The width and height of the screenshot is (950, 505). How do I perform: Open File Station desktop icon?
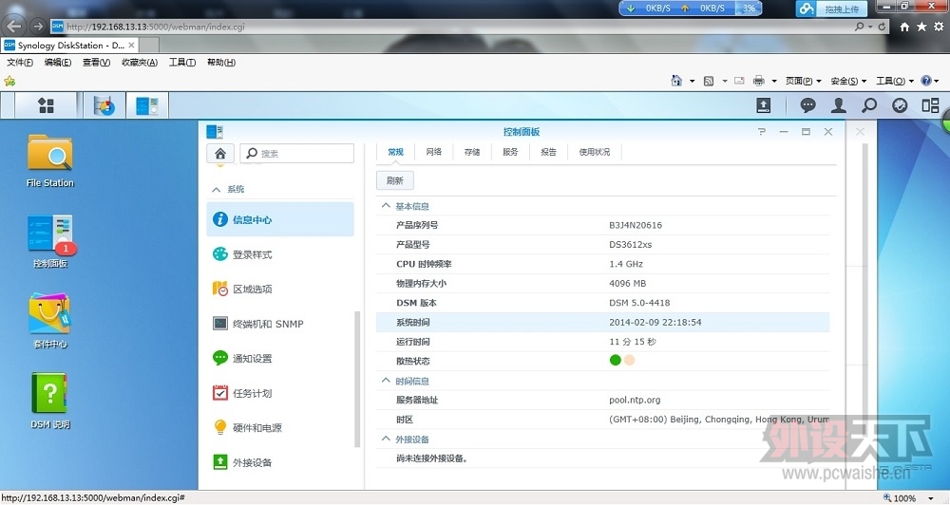pos(50,160)
